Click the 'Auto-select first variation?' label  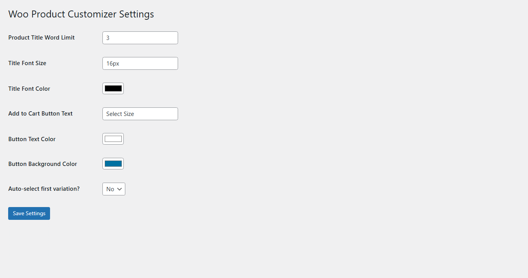click(44, 189)
